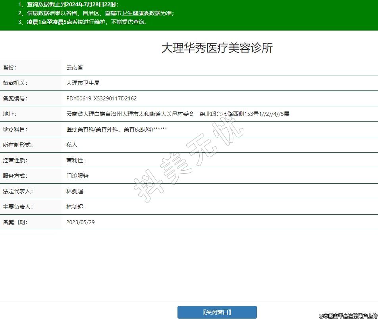Viewport: 378px width, 319px height.
Task: Click the title 大理华秀医疗美容诊所
Action: click(217, 48)
